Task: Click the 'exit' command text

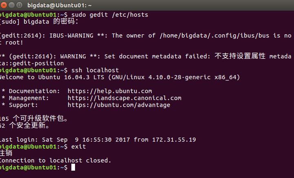Action: tap(79, 147)
